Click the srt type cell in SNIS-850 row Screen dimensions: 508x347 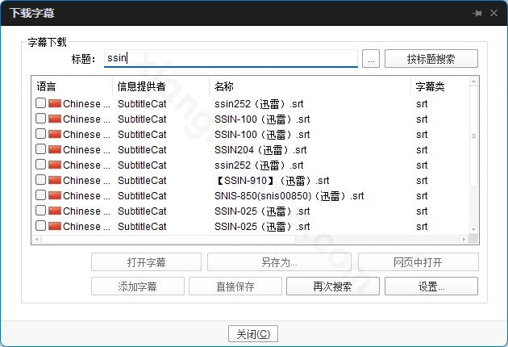(422, 196)
